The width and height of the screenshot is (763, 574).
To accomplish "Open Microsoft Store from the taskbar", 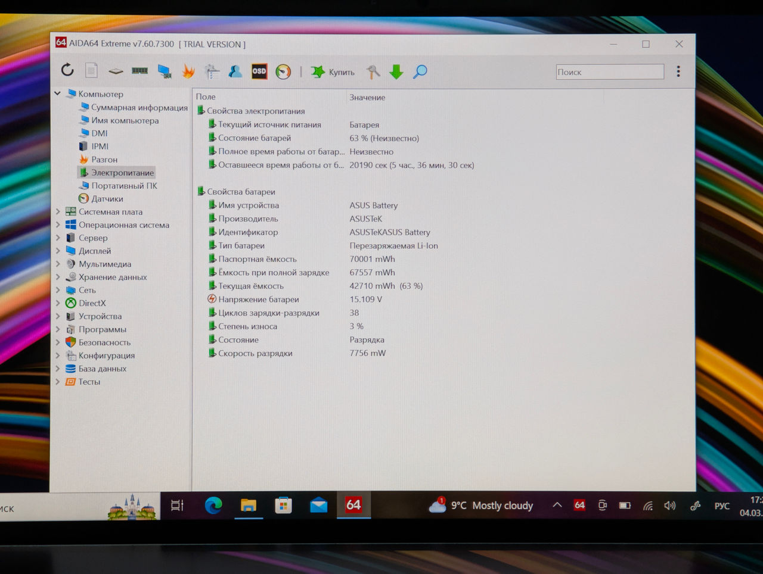I will 283,506.
